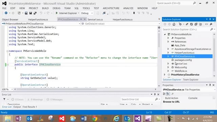This screenshot has height=122, width=217.
Task: Switch to the Object Browser tab
Action: [10, 20]
